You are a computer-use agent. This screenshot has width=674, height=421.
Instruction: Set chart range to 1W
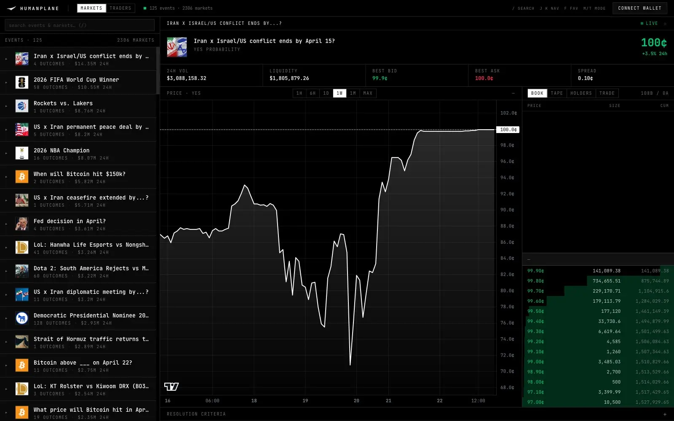click(x=340, y=93)
